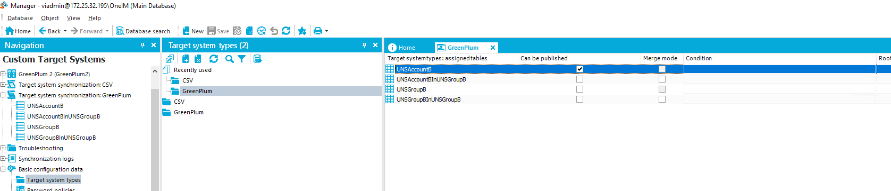Viewport: 891px width, 191px height.
Task: Click Navigation scrollbar up arrow
Action: pos(155,70)
